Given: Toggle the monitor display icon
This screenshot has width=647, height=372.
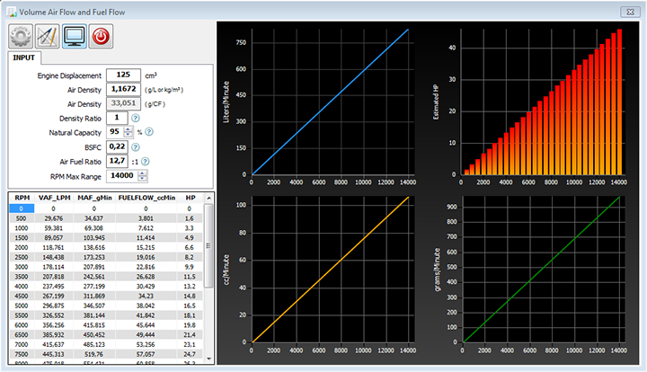Looking at the screenshot, I should [75, 36].
